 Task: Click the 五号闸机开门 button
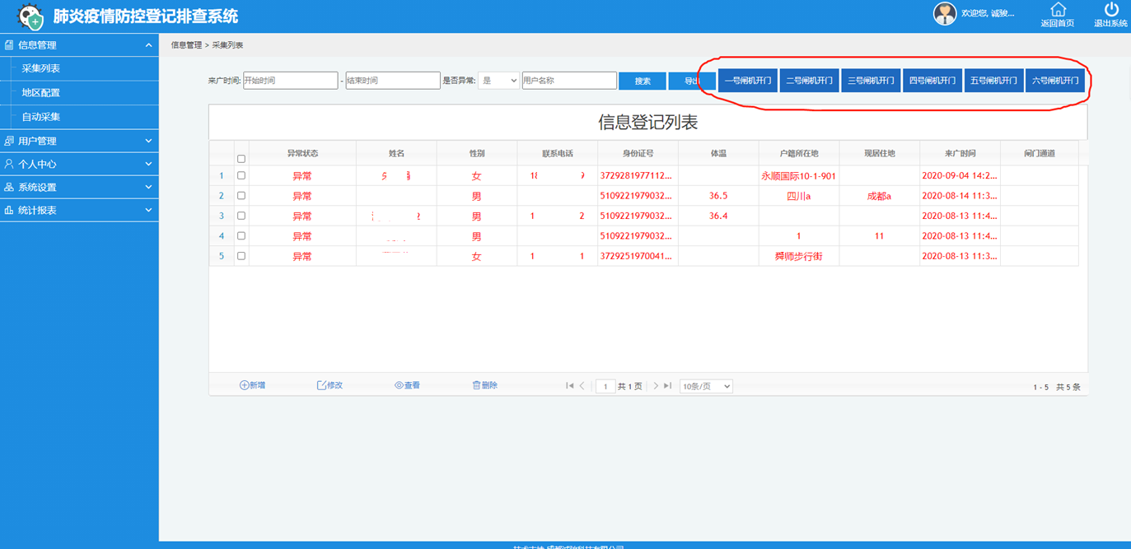pyautogui.click(x=994, y=81)
